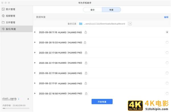Viewport: 171px width, 112px height.
Task: Select the 2020-08-28 15:33 backup radio button
Action: click(167, 42)
